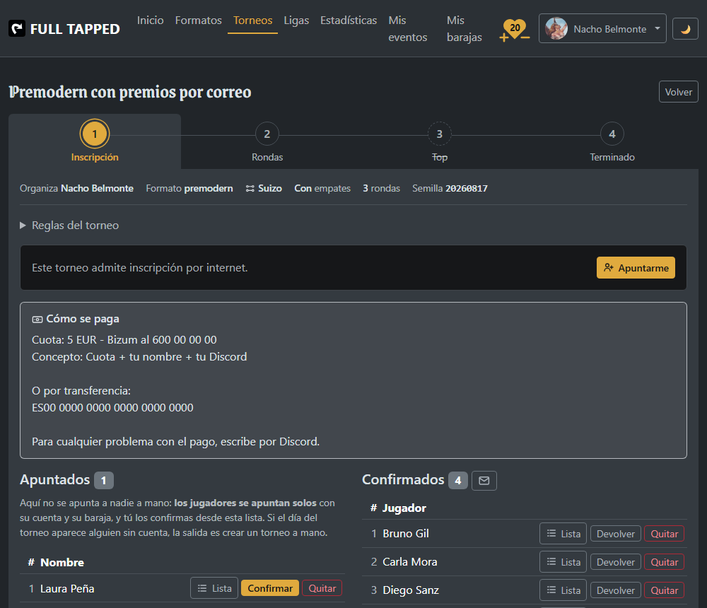Select the Torneos navigation item
Viewport: 707px width, 608px height.
pos(252,21)
